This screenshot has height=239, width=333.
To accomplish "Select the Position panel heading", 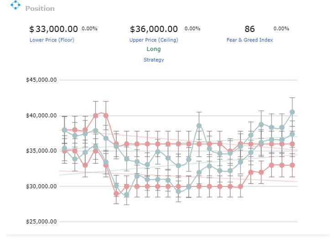I will (x=40, y=9).
